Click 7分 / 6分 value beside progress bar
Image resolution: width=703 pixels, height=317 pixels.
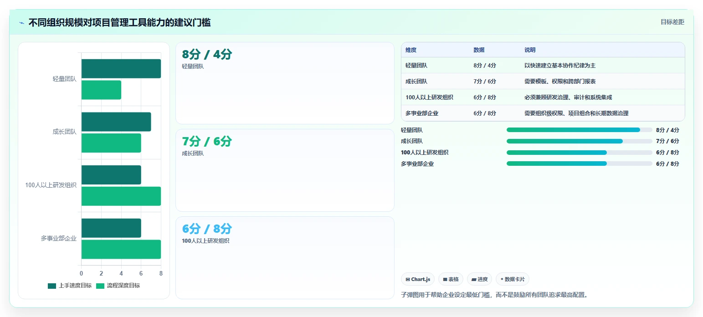667,141
